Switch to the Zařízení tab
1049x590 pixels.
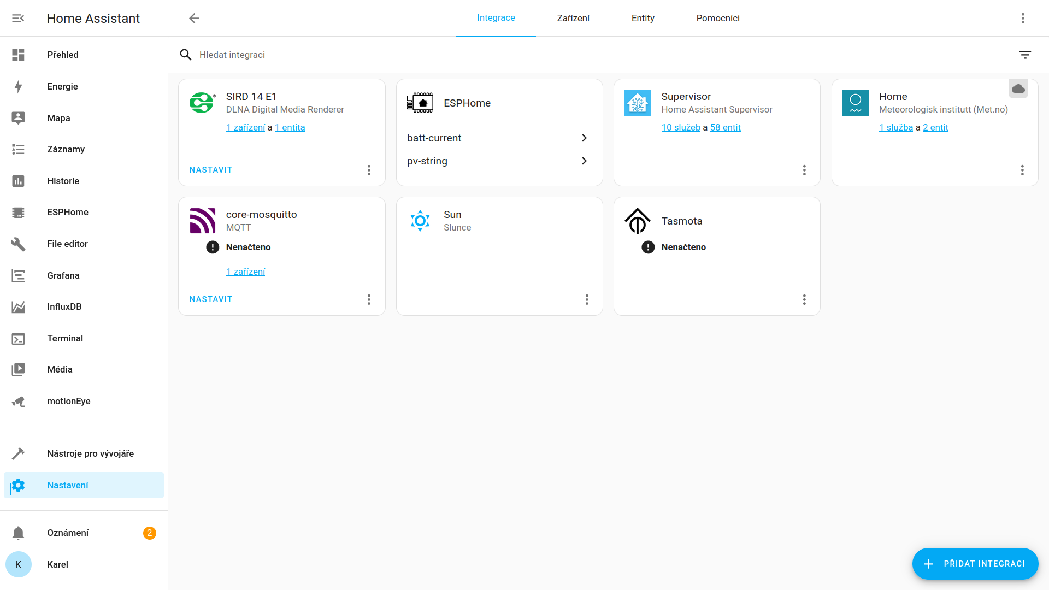pos(573,18)
